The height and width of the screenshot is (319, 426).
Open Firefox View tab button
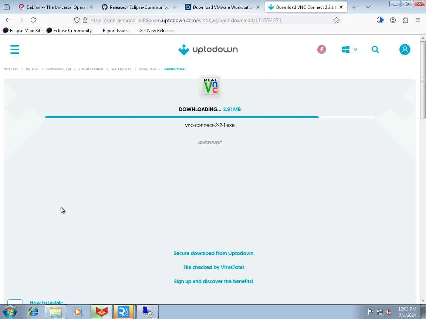7,7
